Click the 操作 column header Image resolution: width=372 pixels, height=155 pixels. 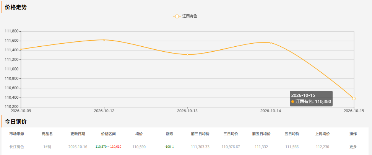point(353,134)
